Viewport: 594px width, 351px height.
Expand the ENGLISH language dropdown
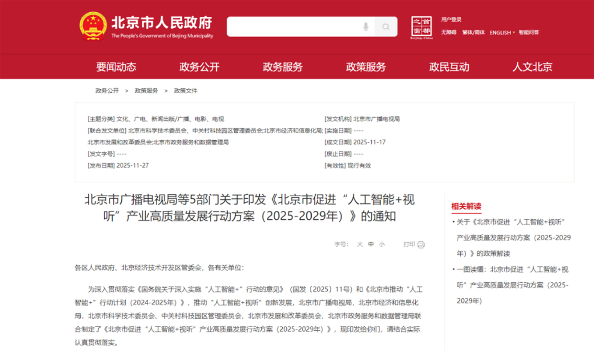click(502, 33)
